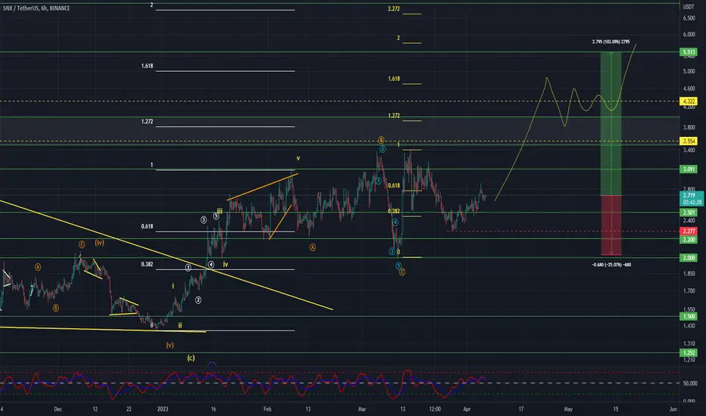Image resolution: width=706 pixels, height=416 pixels.
Task: Click the SNX / TetherUS, 6h, BINANCE symbol title
Action: 36,8
